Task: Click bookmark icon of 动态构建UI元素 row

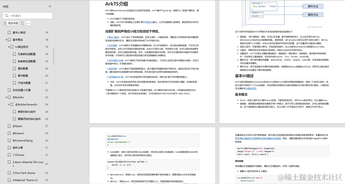Action: coord(9,90)
